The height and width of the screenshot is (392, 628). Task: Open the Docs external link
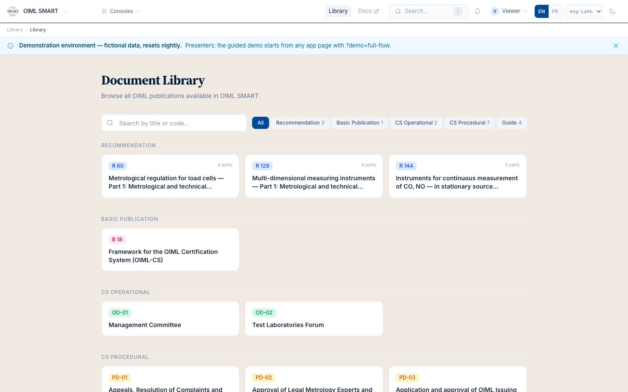click(369, 11)
